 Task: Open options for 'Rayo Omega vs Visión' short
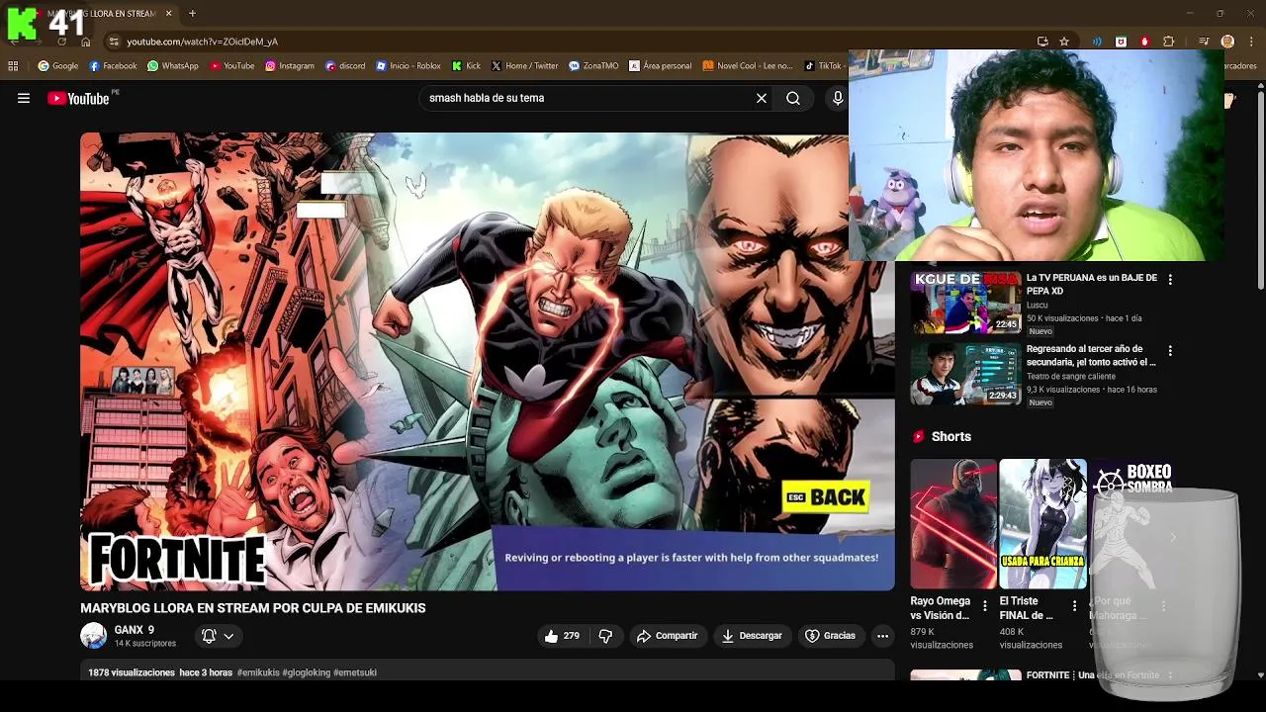(984, 605)
